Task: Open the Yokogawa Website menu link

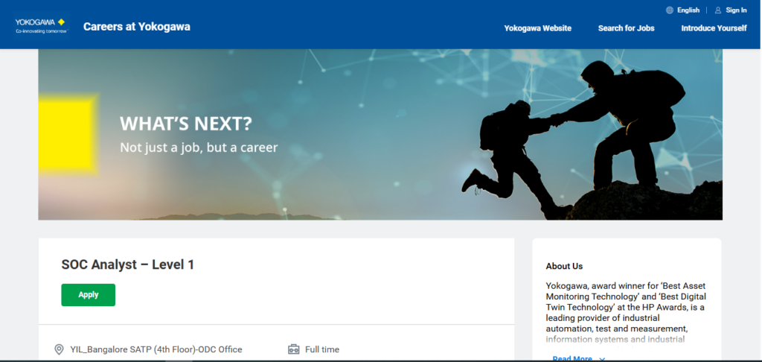Action: 537,28
